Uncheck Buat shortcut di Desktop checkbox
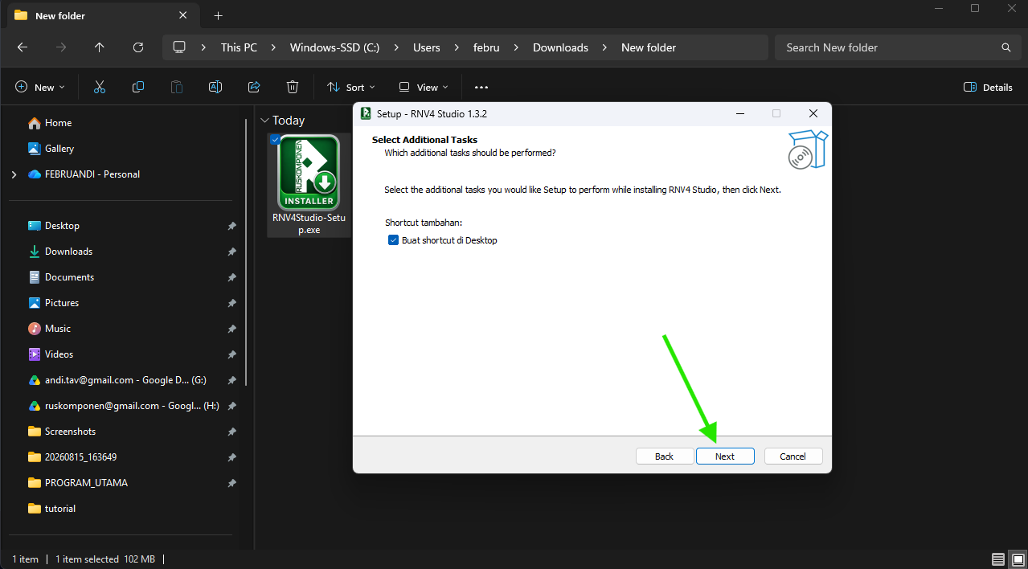This screenshot has height=569, width=1028. (x=393, y=240)
